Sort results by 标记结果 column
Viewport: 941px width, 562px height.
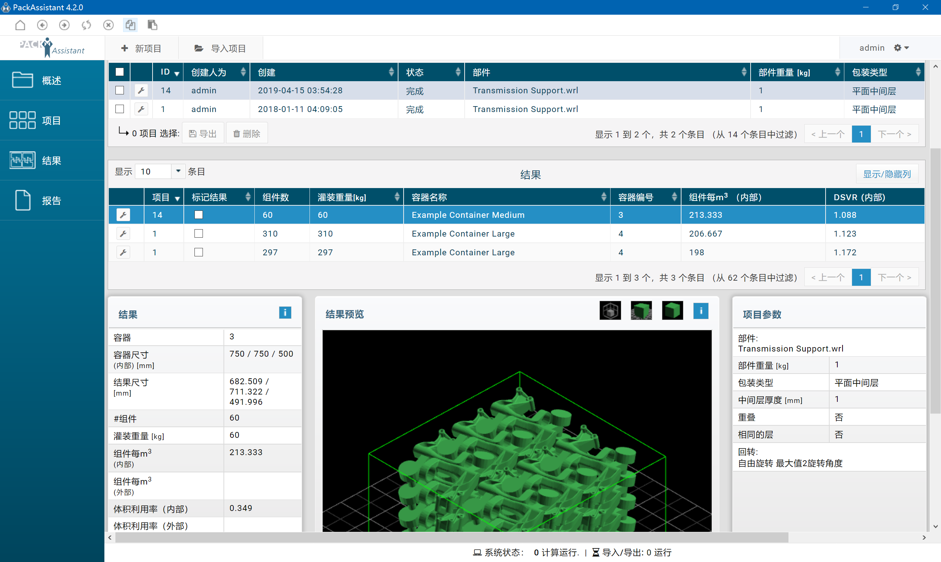point(219,197)
